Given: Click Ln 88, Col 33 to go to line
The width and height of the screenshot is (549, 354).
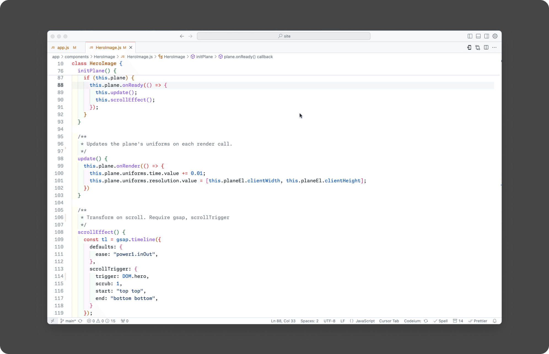Looking at the screenshot, I should coord(283,321).
